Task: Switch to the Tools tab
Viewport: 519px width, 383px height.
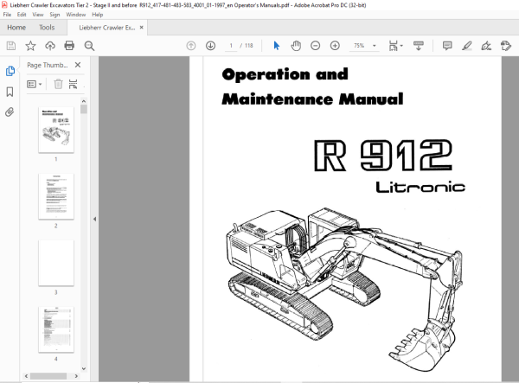Action: pos(47,28)
